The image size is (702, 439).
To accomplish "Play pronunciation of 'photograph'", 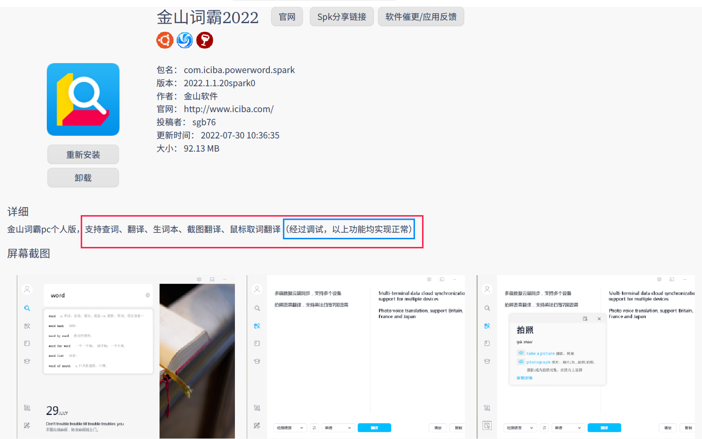I will 521,362.
